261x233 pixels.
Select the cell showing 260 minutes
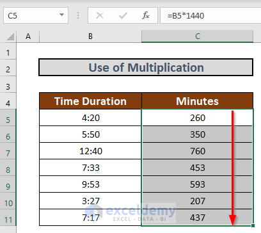pyautogui.click(x=198, y=118)
